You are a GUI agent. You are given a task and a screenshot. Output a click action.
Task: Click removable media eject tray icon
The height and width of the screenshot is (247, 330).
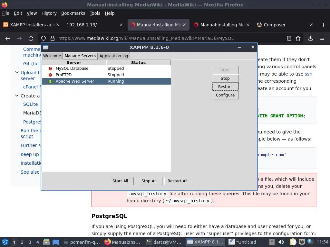tap(272, 242)
